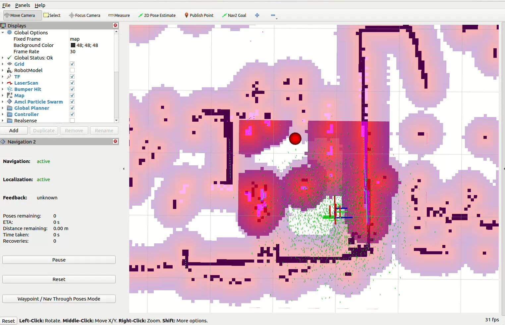Select the Publish Point tool

pyautogui.click(x=199, y=15)
